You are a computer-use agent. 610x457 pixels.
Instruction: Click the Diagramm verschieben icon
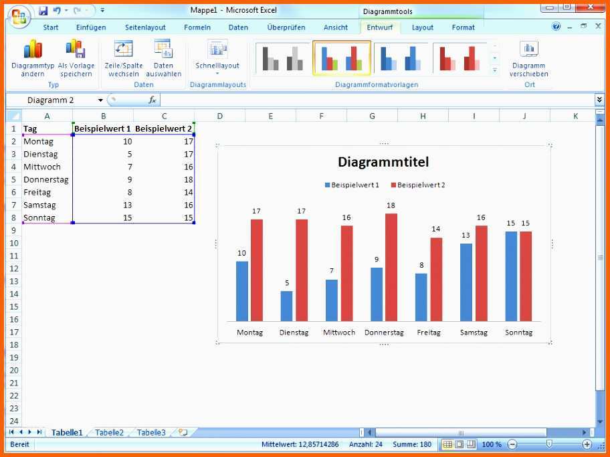pos(529,50)
